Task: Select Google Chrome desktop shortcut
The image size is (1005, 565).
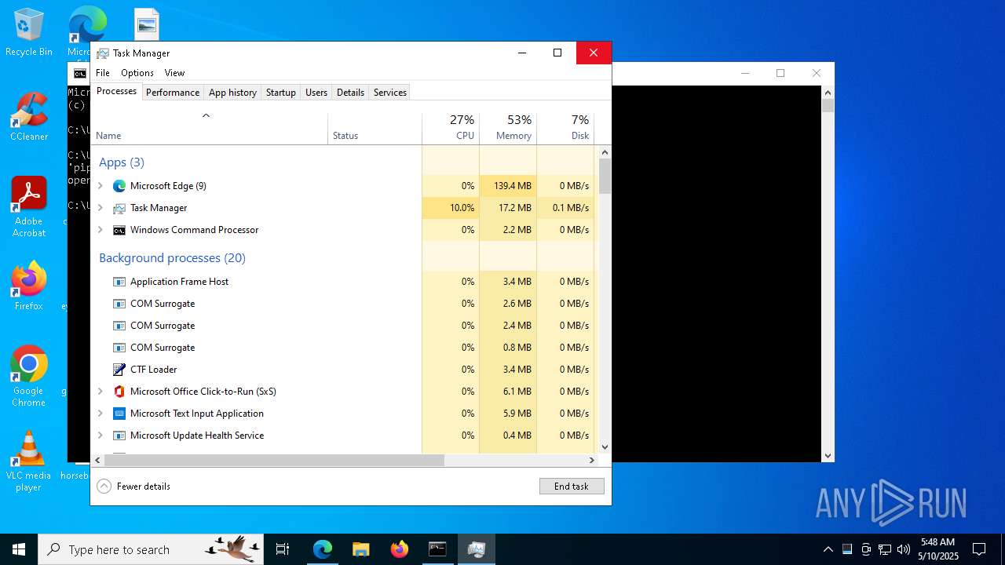Action: (29, 377)
